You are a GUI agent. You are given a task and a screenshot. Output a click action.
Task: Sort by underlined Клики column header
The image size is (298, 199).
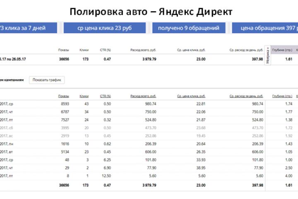(84, 96)
